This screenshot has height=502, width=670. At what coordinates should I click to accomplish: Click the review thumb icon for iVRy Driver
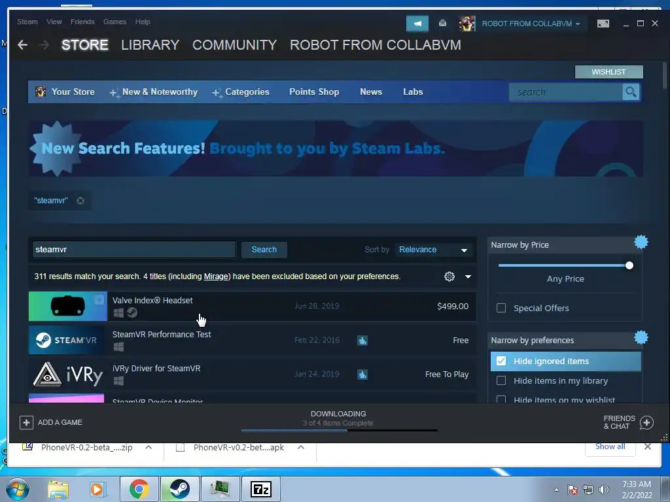(362, 375)
